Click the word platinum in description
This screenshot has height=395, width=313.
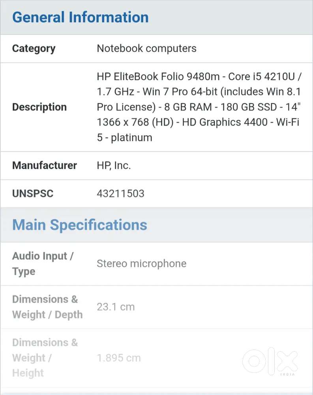click(131, 138)
